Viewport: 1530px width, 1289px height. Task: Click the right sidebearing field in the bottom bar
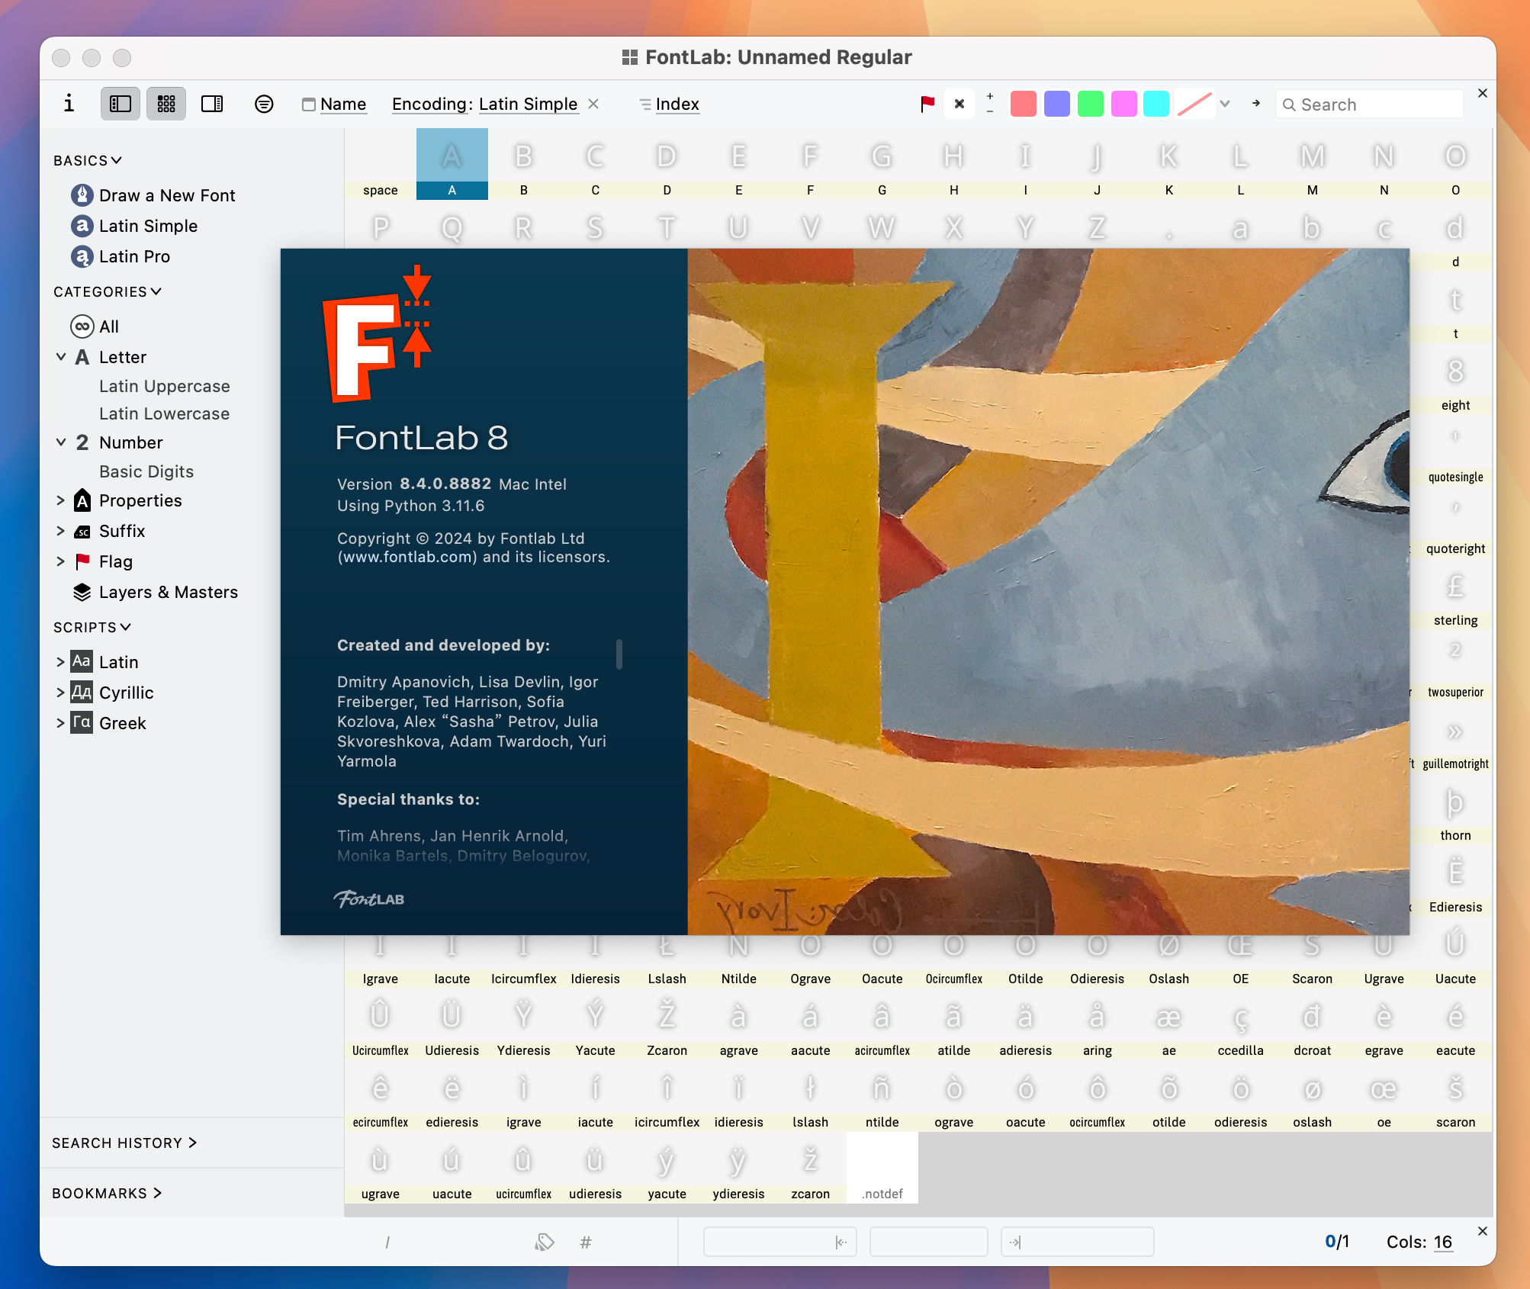(x=1078, y=1242)
